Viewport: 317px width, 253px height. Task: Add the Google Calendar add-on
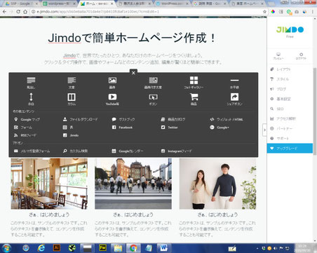[128, 151]
